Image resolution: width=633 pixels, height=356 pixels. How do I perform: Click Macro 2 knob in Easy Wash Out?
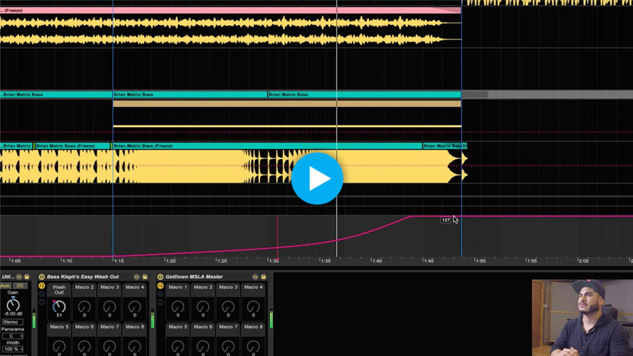point(85,307)
